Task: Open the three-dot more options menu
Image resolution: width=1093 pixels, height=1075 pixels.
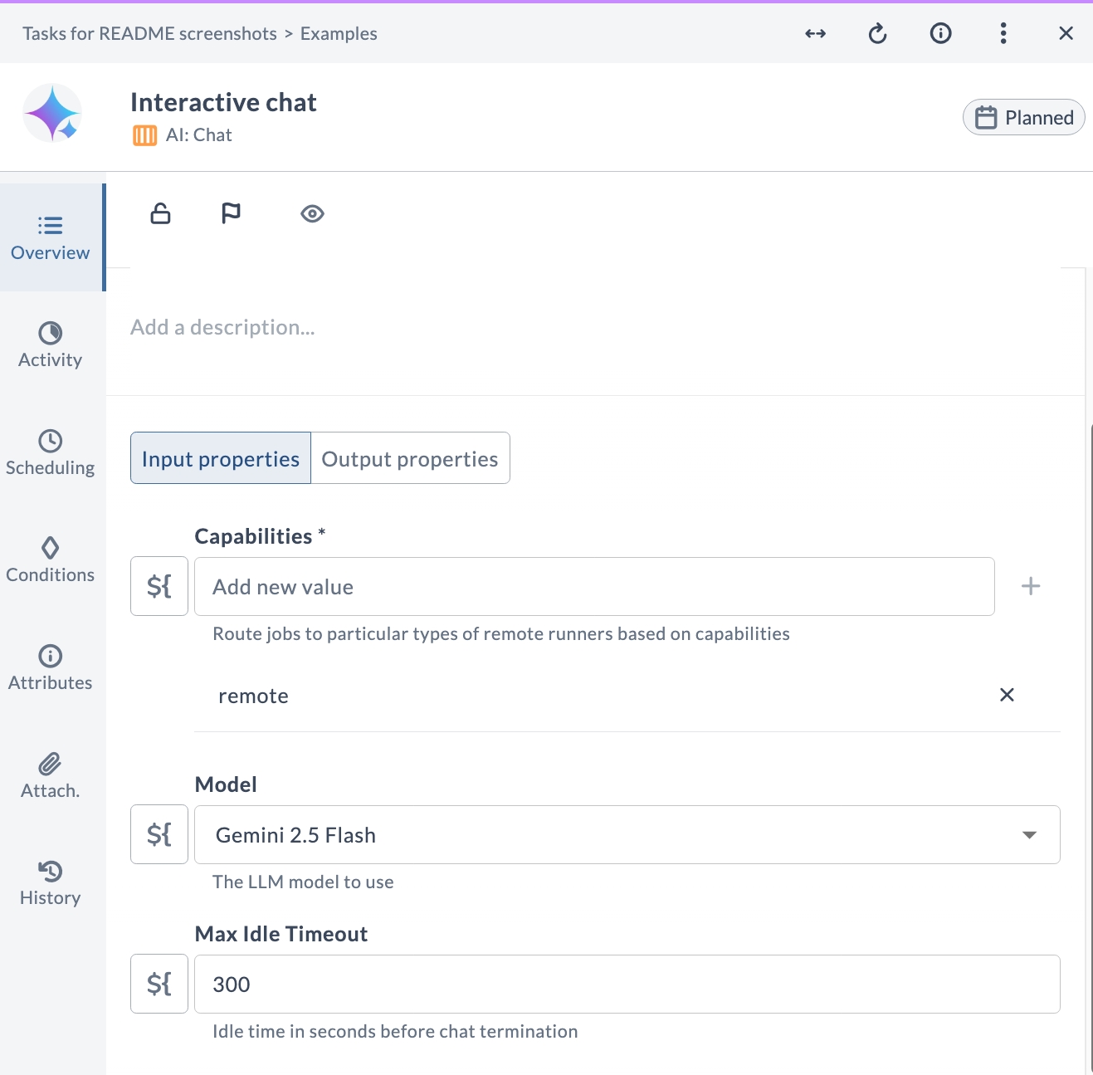Action: (x=1003, y=33)
